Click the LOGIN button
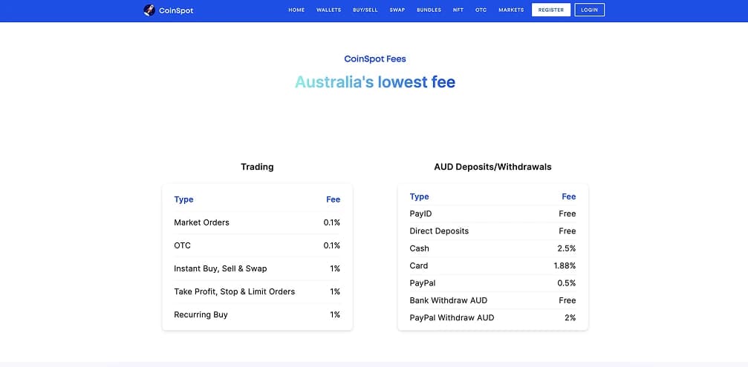 point(590,10)
